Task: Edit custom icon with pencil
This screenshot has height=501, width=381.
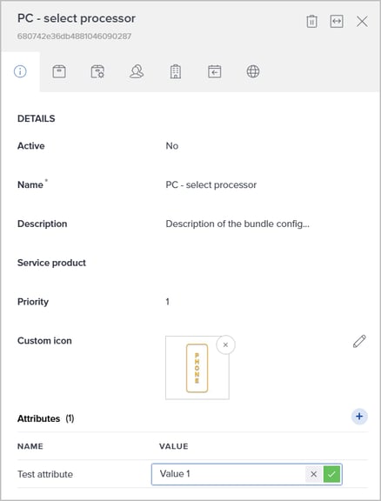Action: [x=359, y=341]
